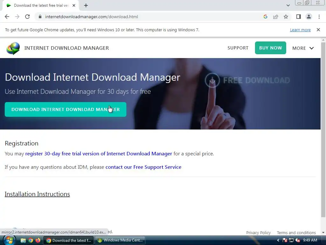Click the Internet Download Manager globe logo
Image resolution: width=326 pixels, height=245 pixels.
click(x=13, y=48)
